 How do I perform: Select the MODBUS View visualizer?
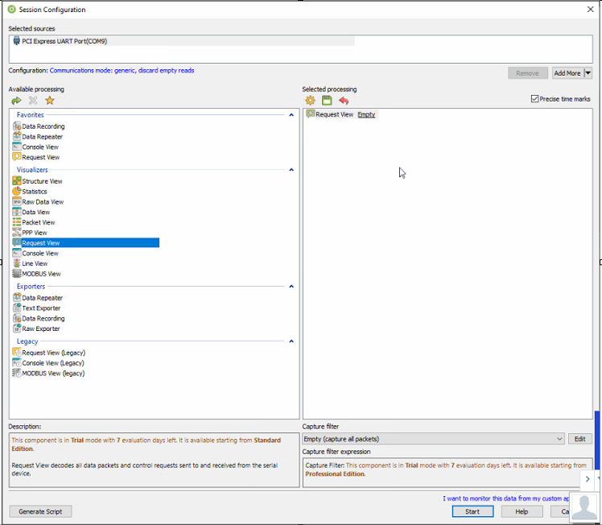41,274
